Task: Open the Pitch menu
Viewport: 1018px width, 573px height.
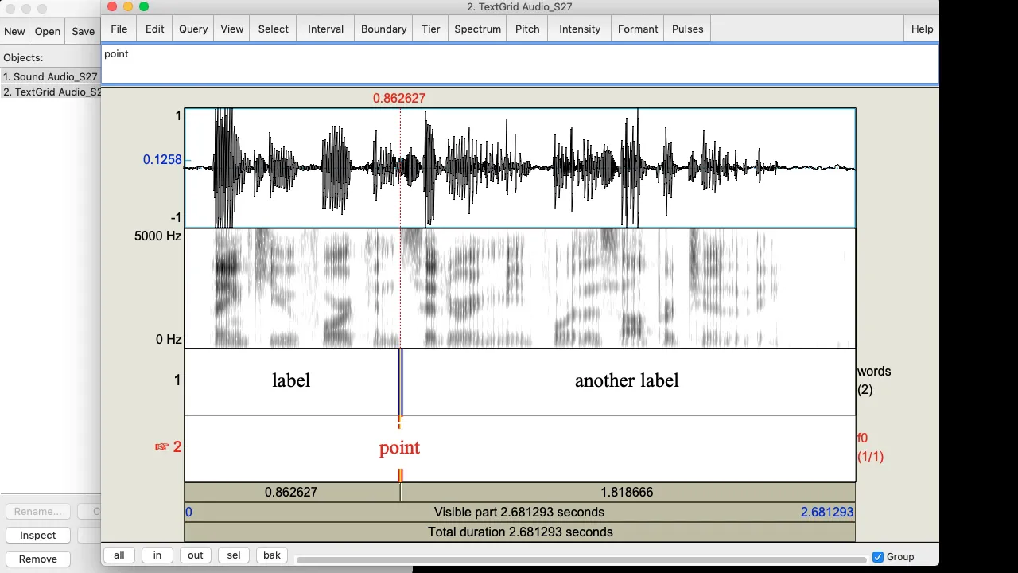Action: pyautogui.click(x=527, y=29)
